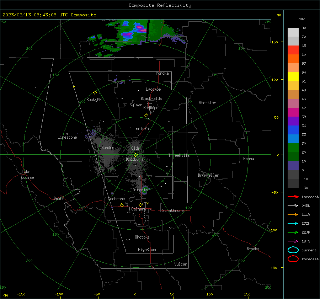Click the white 04DK arrow icon
Image resolution: width=320 pixels, height=299 pixels.
click(293, 205)
